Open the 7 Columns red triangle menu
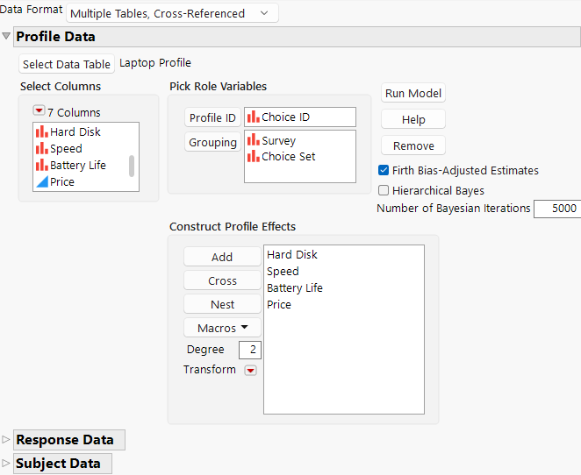This screenshot has height=475, width=581. 39,110
